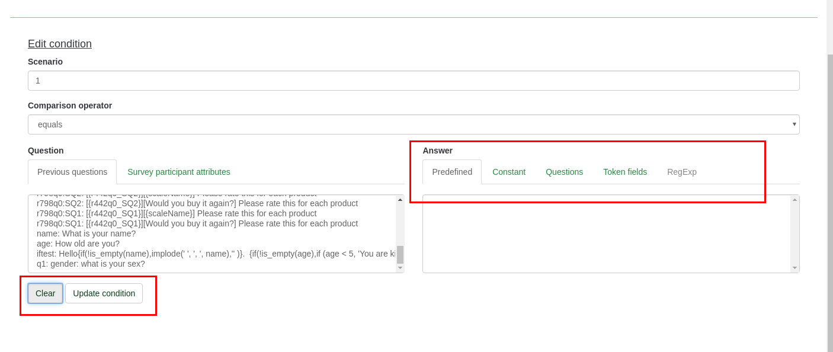833x352 pixels.
Task: Click the Scenario input field
Action: pos(413,81)
